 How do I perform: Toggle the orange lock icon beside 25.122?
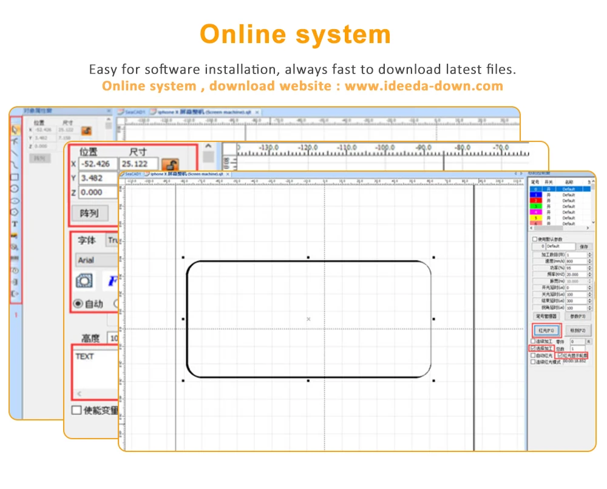pyautogui.click(x=171, y=164)
